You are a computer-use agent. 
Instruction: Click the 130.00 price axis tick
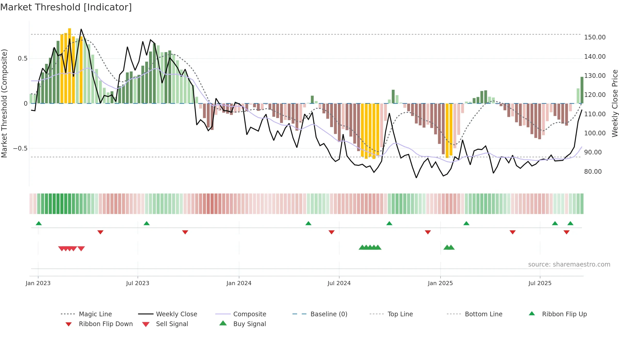pyautogui.click(x=595, y=76)
